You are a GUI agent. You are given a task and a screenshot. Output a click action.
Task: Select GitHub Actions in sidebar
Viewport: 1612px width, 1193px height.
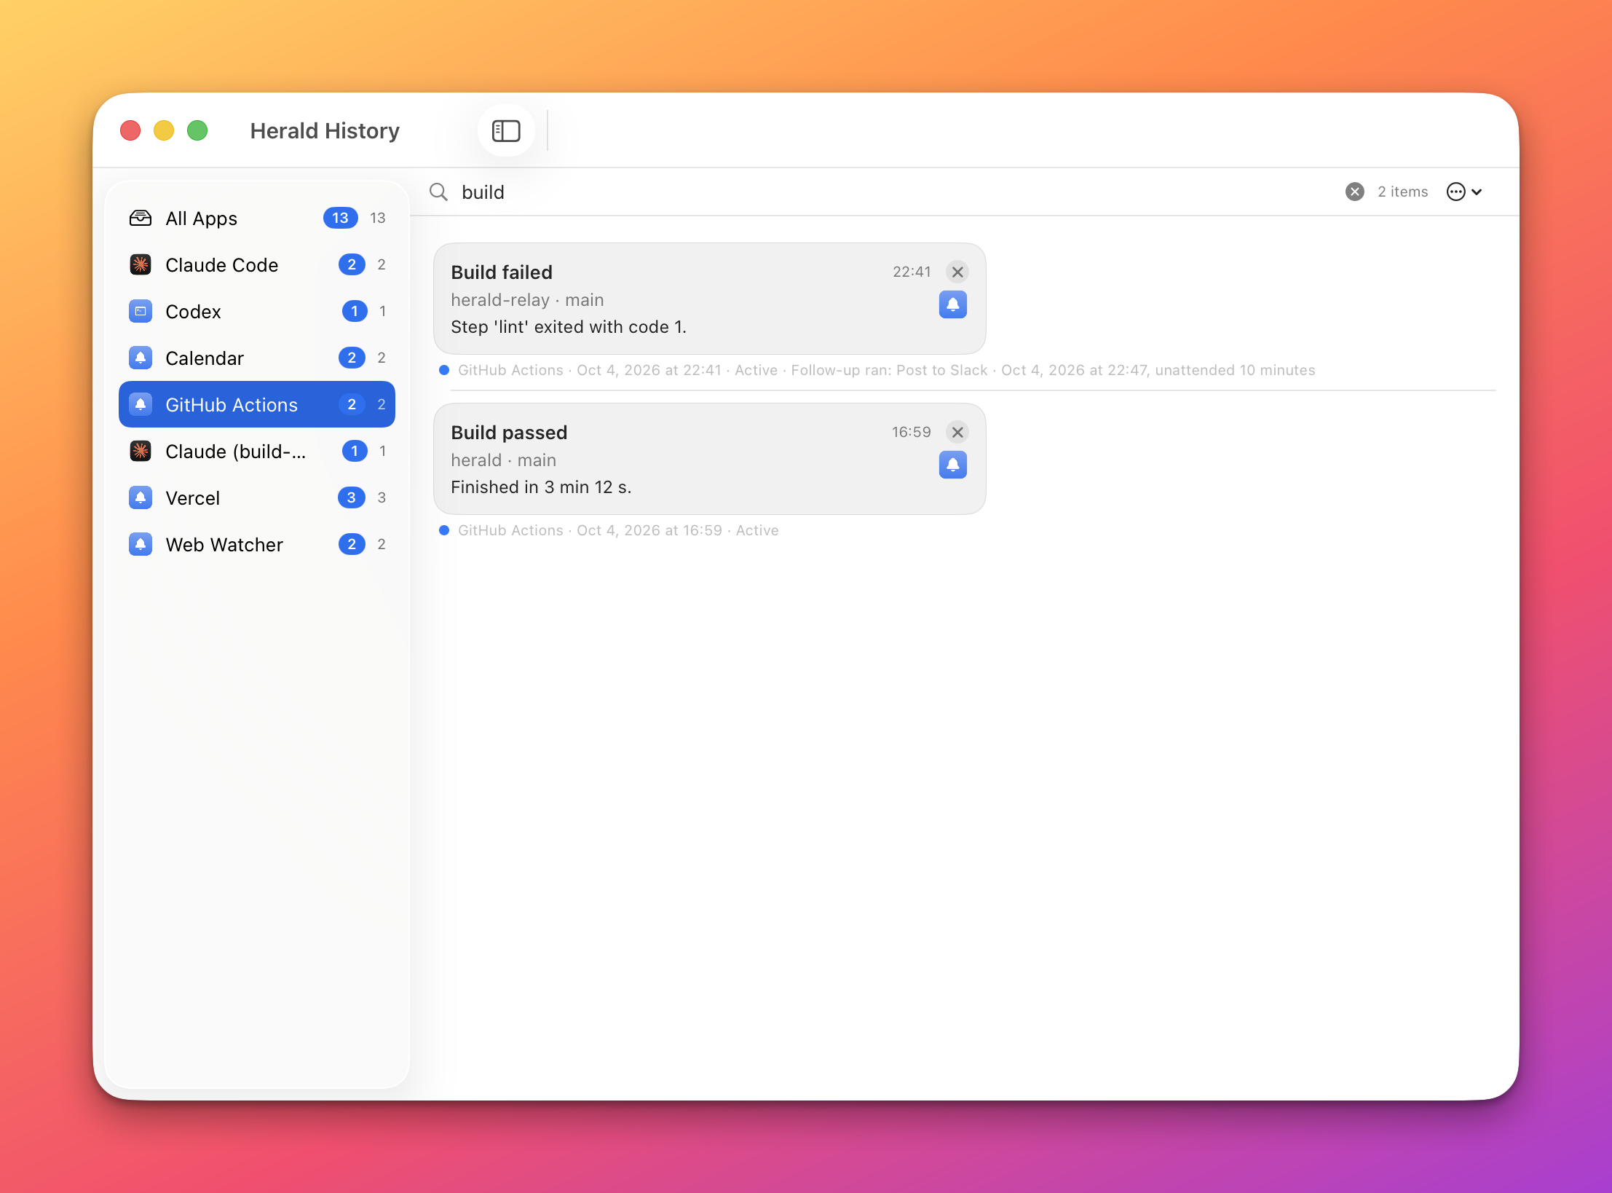click(257, 404)
